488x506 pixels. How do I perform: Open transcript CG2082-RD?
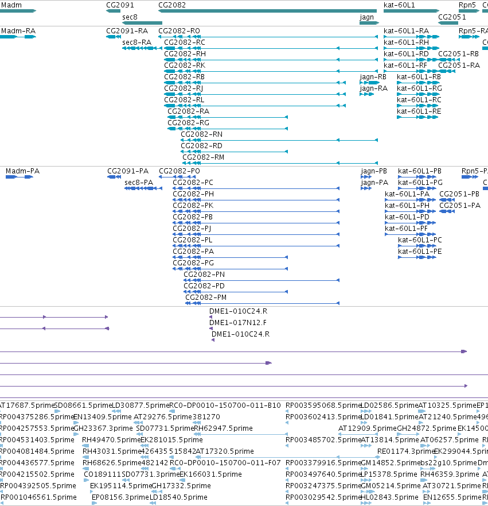[x=202, y=146]
